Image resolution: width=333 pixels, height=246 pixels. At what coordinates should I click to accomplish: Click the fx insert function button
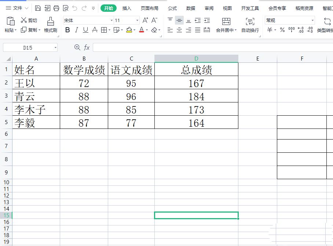pyautogui.click(x=87, y=47)
